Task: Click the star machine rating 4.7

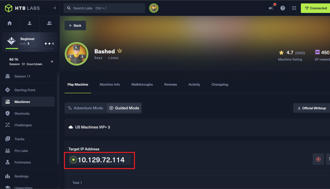Action: pos(281,53)
